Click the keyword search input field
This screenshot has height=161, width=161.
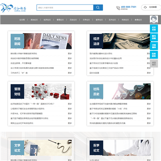[65, 8]
